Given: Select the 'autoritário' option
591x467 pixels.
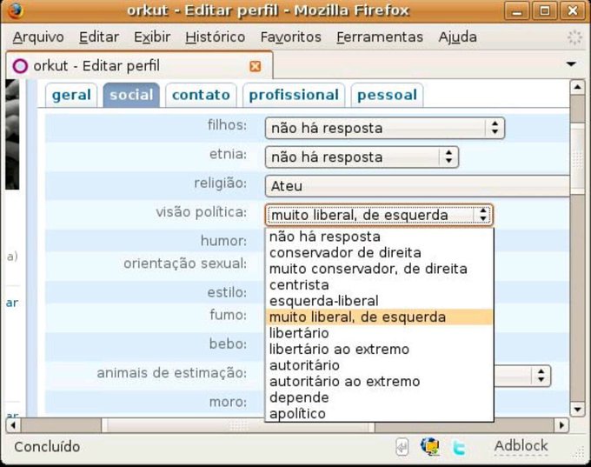Looking at the screenshot, I should [x=380, y=365].
